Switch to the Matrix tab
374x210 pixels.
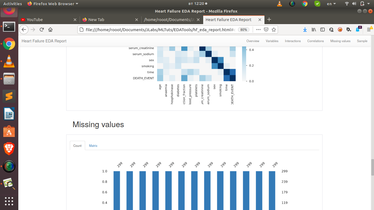click(x=93, y=146)
